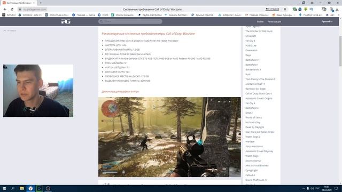Open Windows taskbar search
The width and height of the screenshot is (342, 192).
[13, 188]
